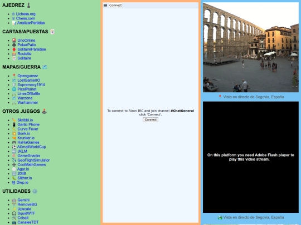The width and height of the screenshot is (301, 225).
Task: Click the map emoji next to MAPAS/GUERRA
Action: coord(45,67)
